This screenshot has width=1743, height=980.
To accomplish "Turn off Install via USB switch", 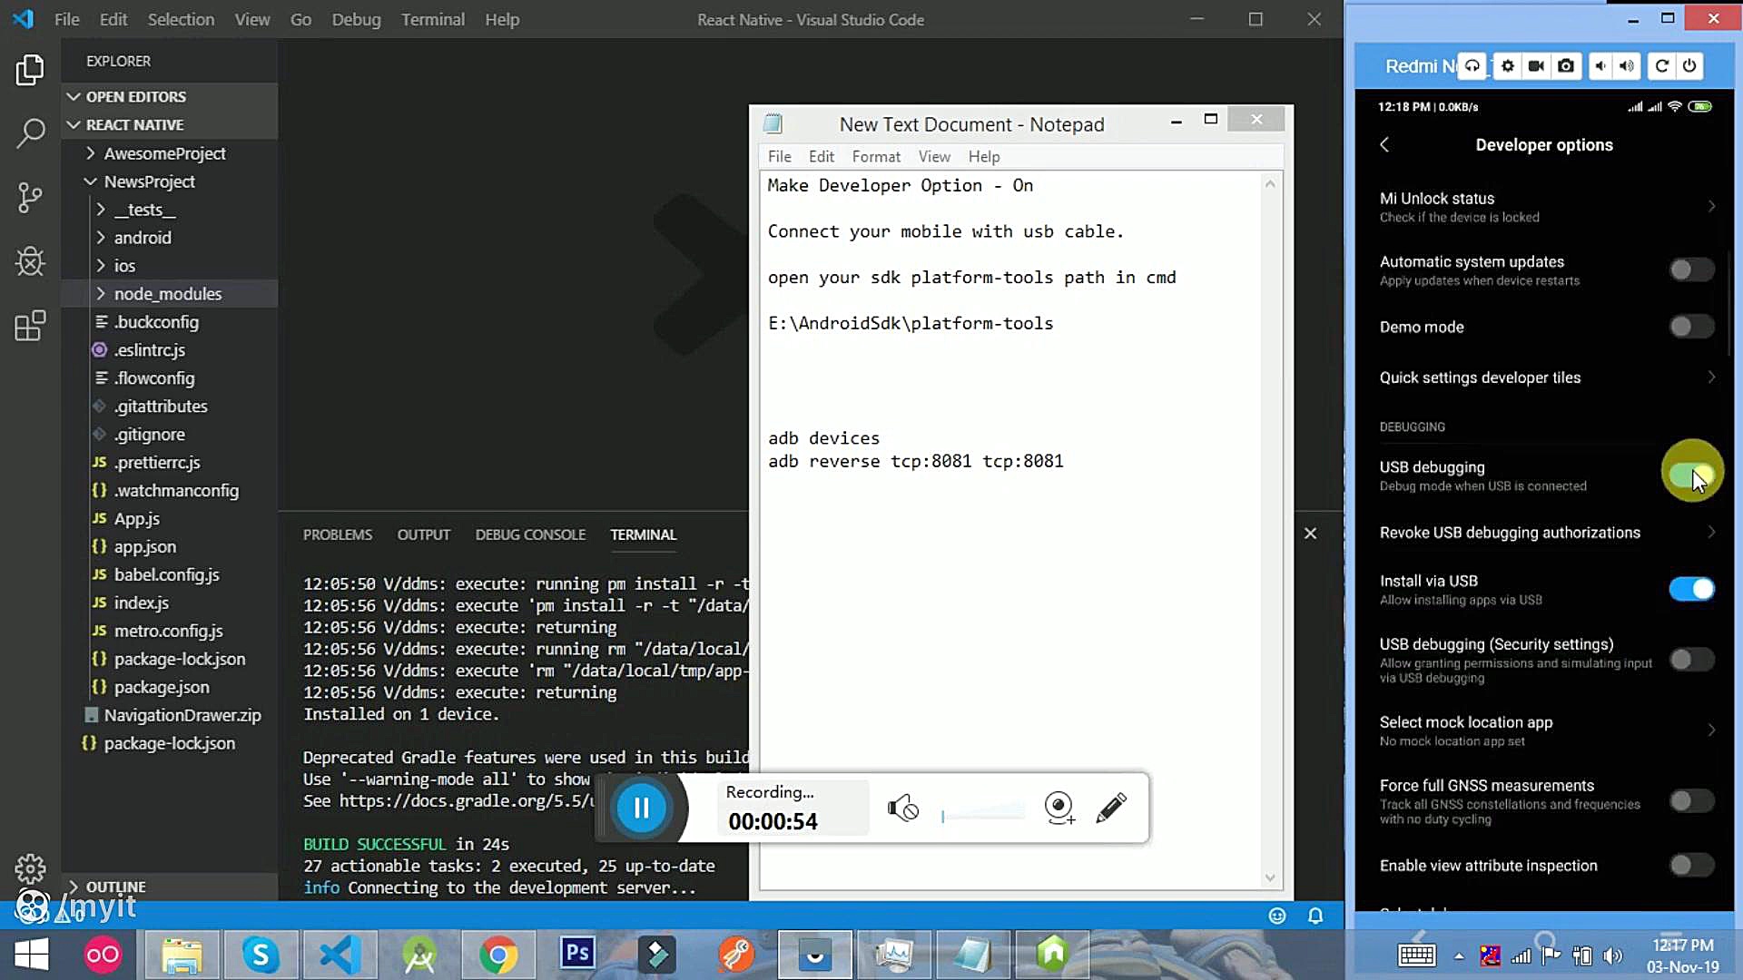I will 1691,589.
